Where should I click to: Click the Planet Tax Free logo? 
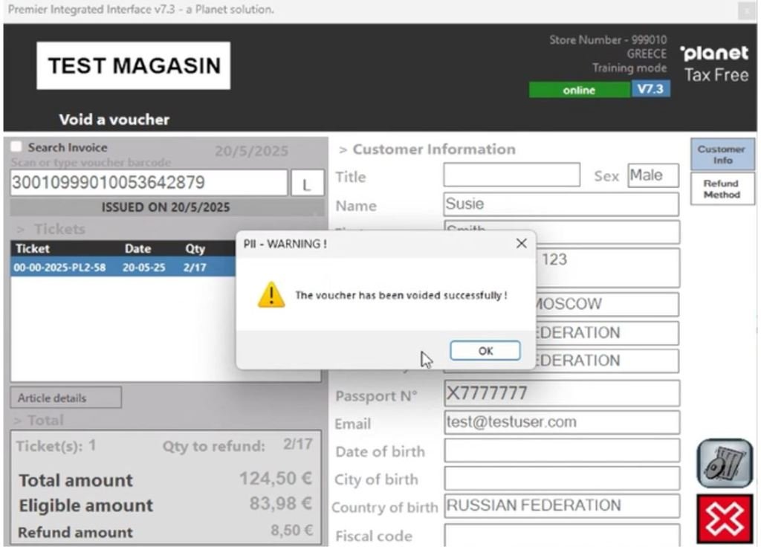coord(714,63)
